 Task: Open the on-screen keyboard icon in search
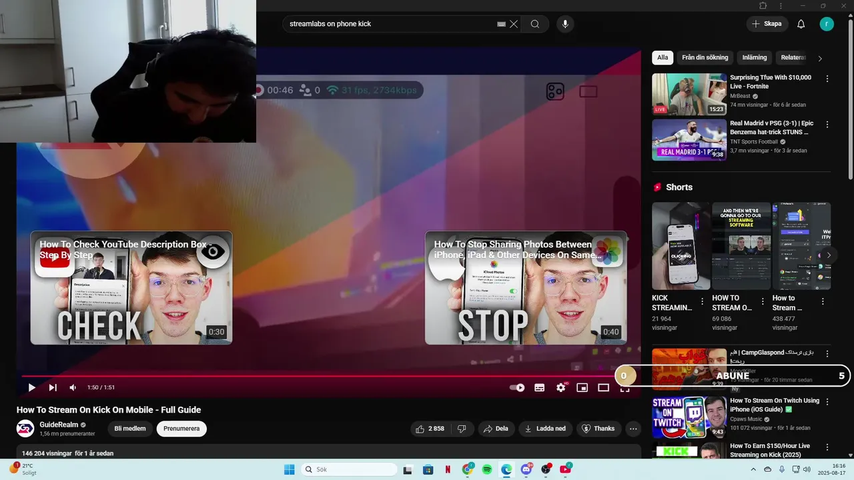coord(501,24)
